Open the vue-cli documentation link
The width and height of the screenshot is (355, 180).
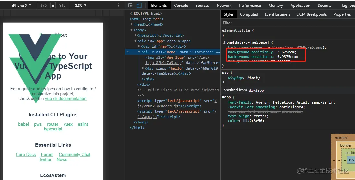click(x=66, y=98)
